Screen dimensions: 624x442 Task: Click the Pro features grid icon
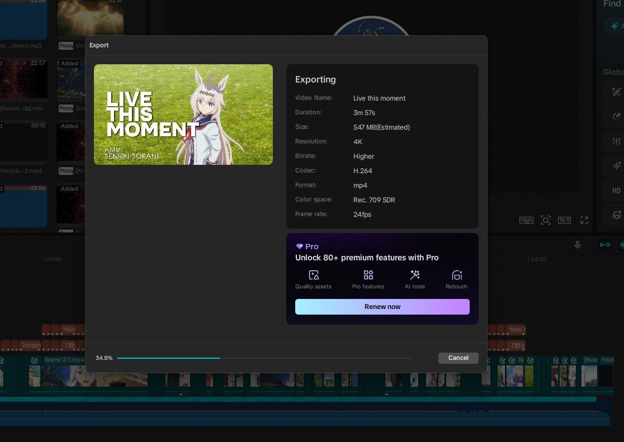pyautogui.click(x=368, y=275)
